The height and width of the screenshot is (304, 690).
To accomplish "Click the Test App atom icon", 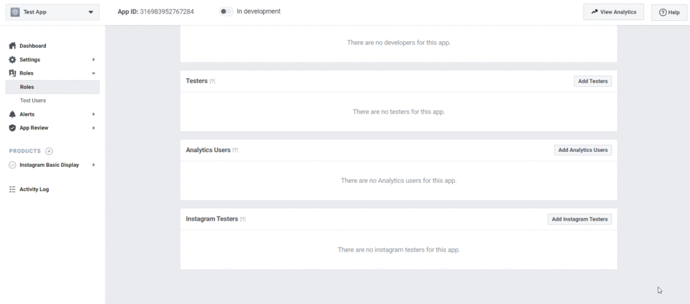I will tap(15, 12).
